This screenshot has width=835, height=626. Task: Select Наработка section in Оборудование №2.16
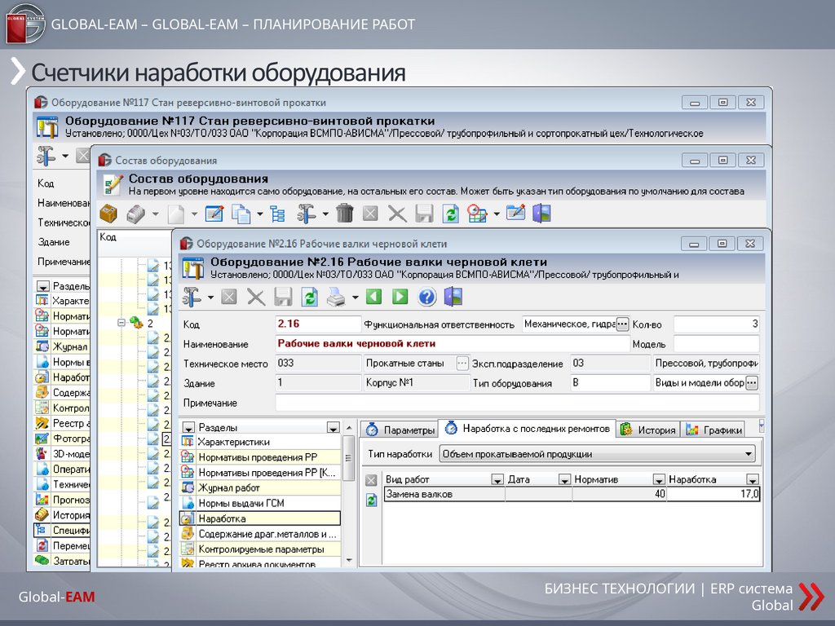(260, 518)
